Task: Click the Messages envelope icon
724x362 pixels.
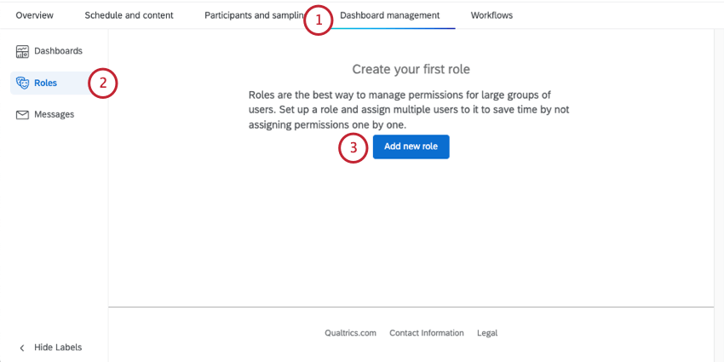Action: click(23, 114)
